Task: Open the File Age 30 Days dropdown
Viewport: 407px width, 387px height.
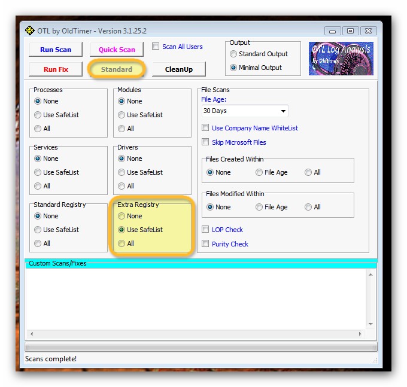Action: (x=245, y=111)
